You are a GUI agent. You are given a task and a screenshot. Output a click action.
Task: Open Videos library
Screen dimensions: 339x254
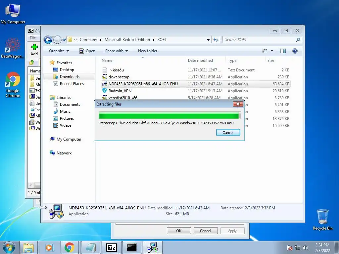pos(66,125)
